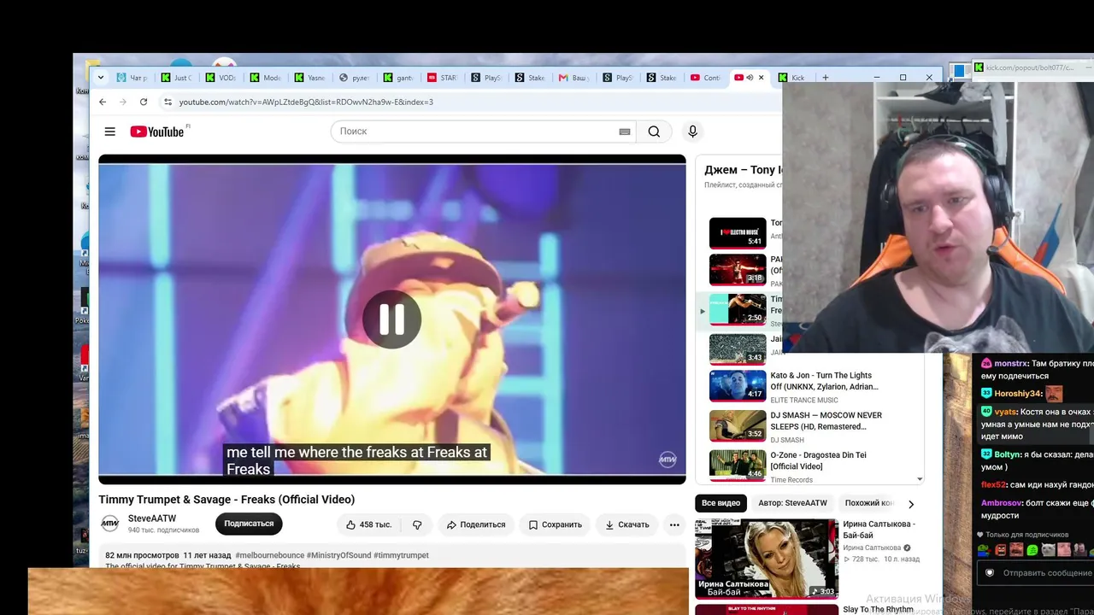Play the 3:43 playlist video thumbnail
Screen dimensions: 1094x615
738,348
